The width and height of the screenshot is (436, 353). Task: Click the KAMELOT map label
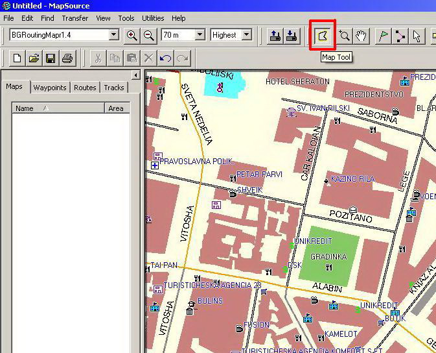point(341,334)
